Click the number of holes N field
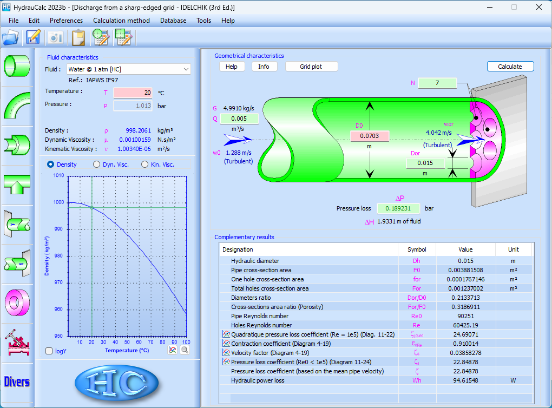 (437, 83)
